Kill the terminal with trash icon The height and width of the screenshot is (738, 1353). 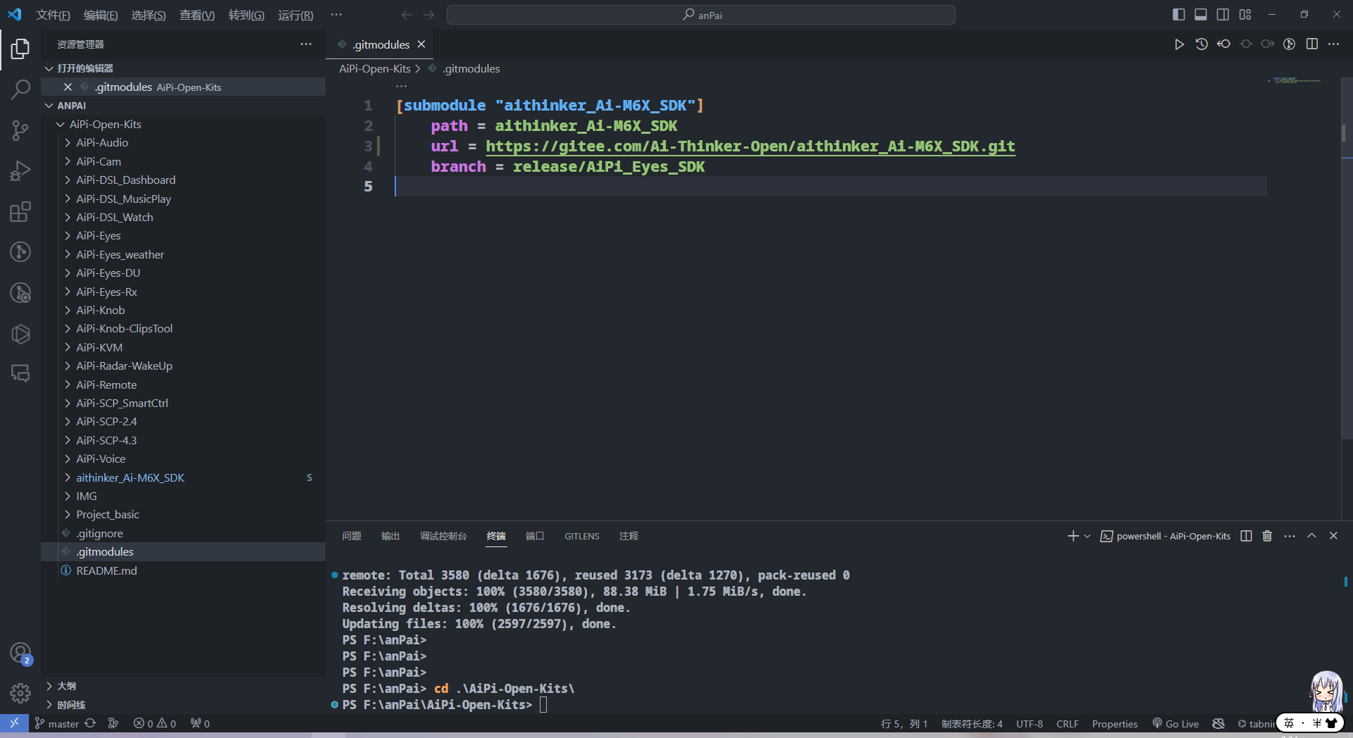[1267, 536]
